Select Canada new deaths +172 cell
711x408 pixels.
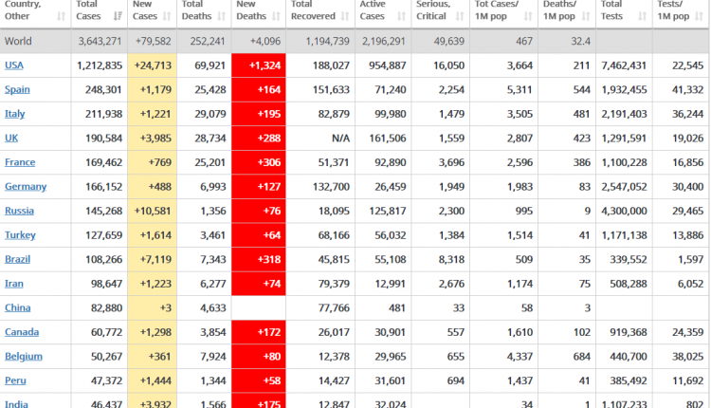(259, 332)
